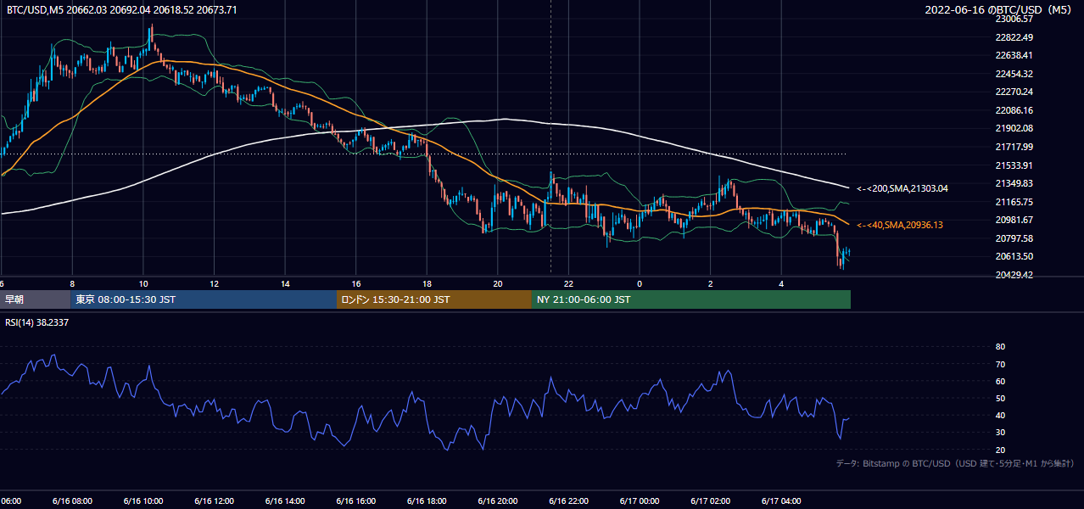Click the 6/16 08:00 date axis label
The width and height of the screenshot is (1084, 509).
tap(71, 501)
